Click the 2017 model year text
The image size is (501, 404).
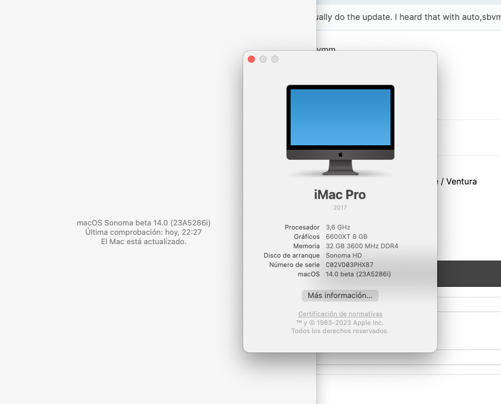pyautogui.click(x=340, y=208)
